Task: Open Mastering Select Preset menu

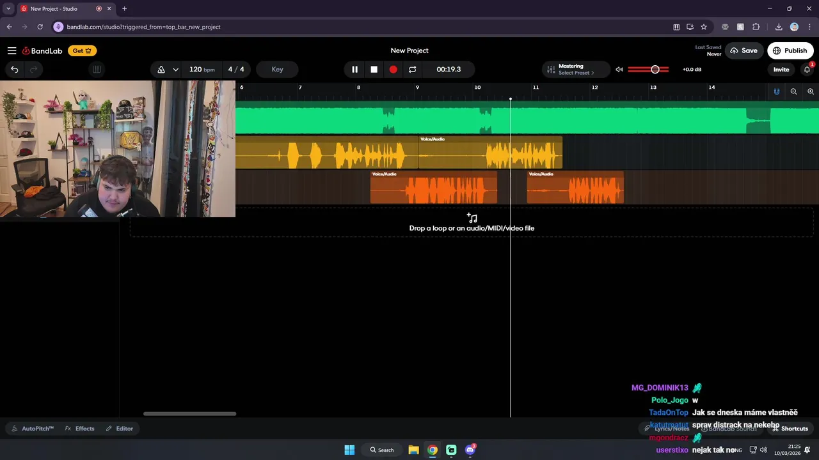Action: tap(576, 69)
